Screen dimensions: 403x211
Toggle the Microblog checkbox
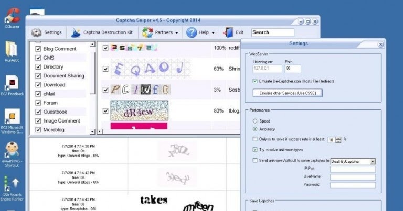(38, 129)
